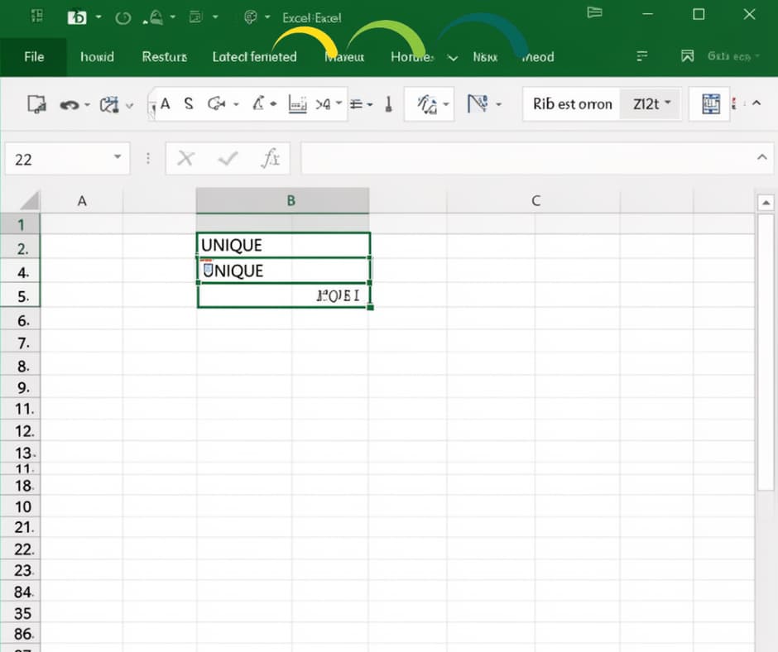Click the undo arrow icon in ribbon
This screenshot has width=778, height=652.
[70, 105]
